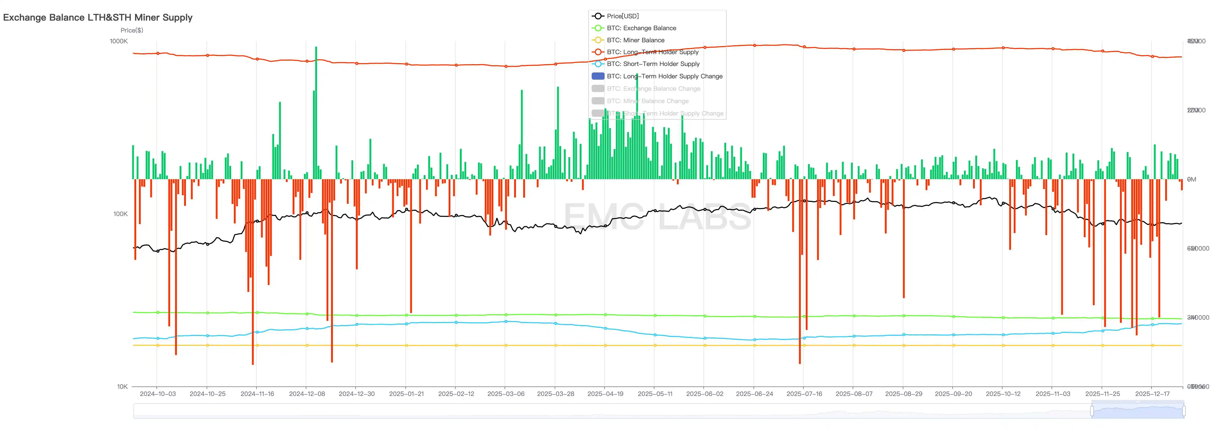
Task: Click the cyan Short-Term Holder Supply legend icon
Action: pos(598,64)
